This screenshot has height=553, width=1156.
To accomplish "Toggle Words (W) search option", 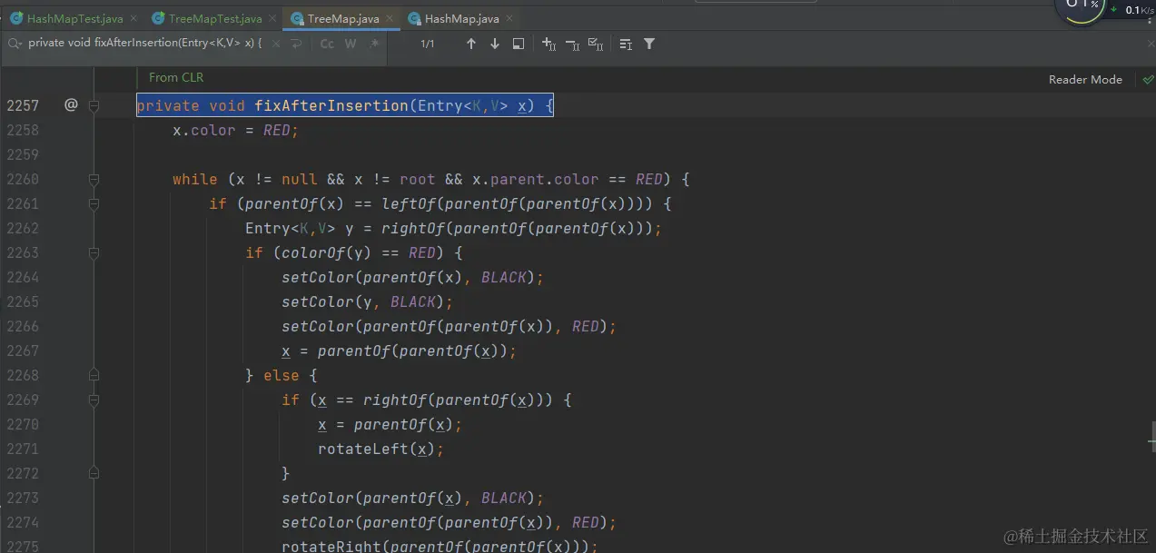I will tap(351, 44).
